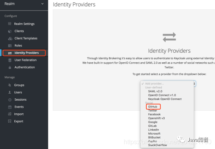Click the large Identity Providers exchange arrows icon
The image size is (215, 149).
[169, 37]
